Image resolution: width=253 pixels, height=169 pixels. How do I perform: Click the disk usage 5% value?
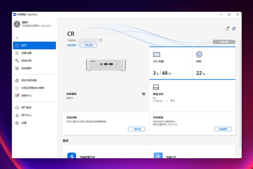point(173,101)
